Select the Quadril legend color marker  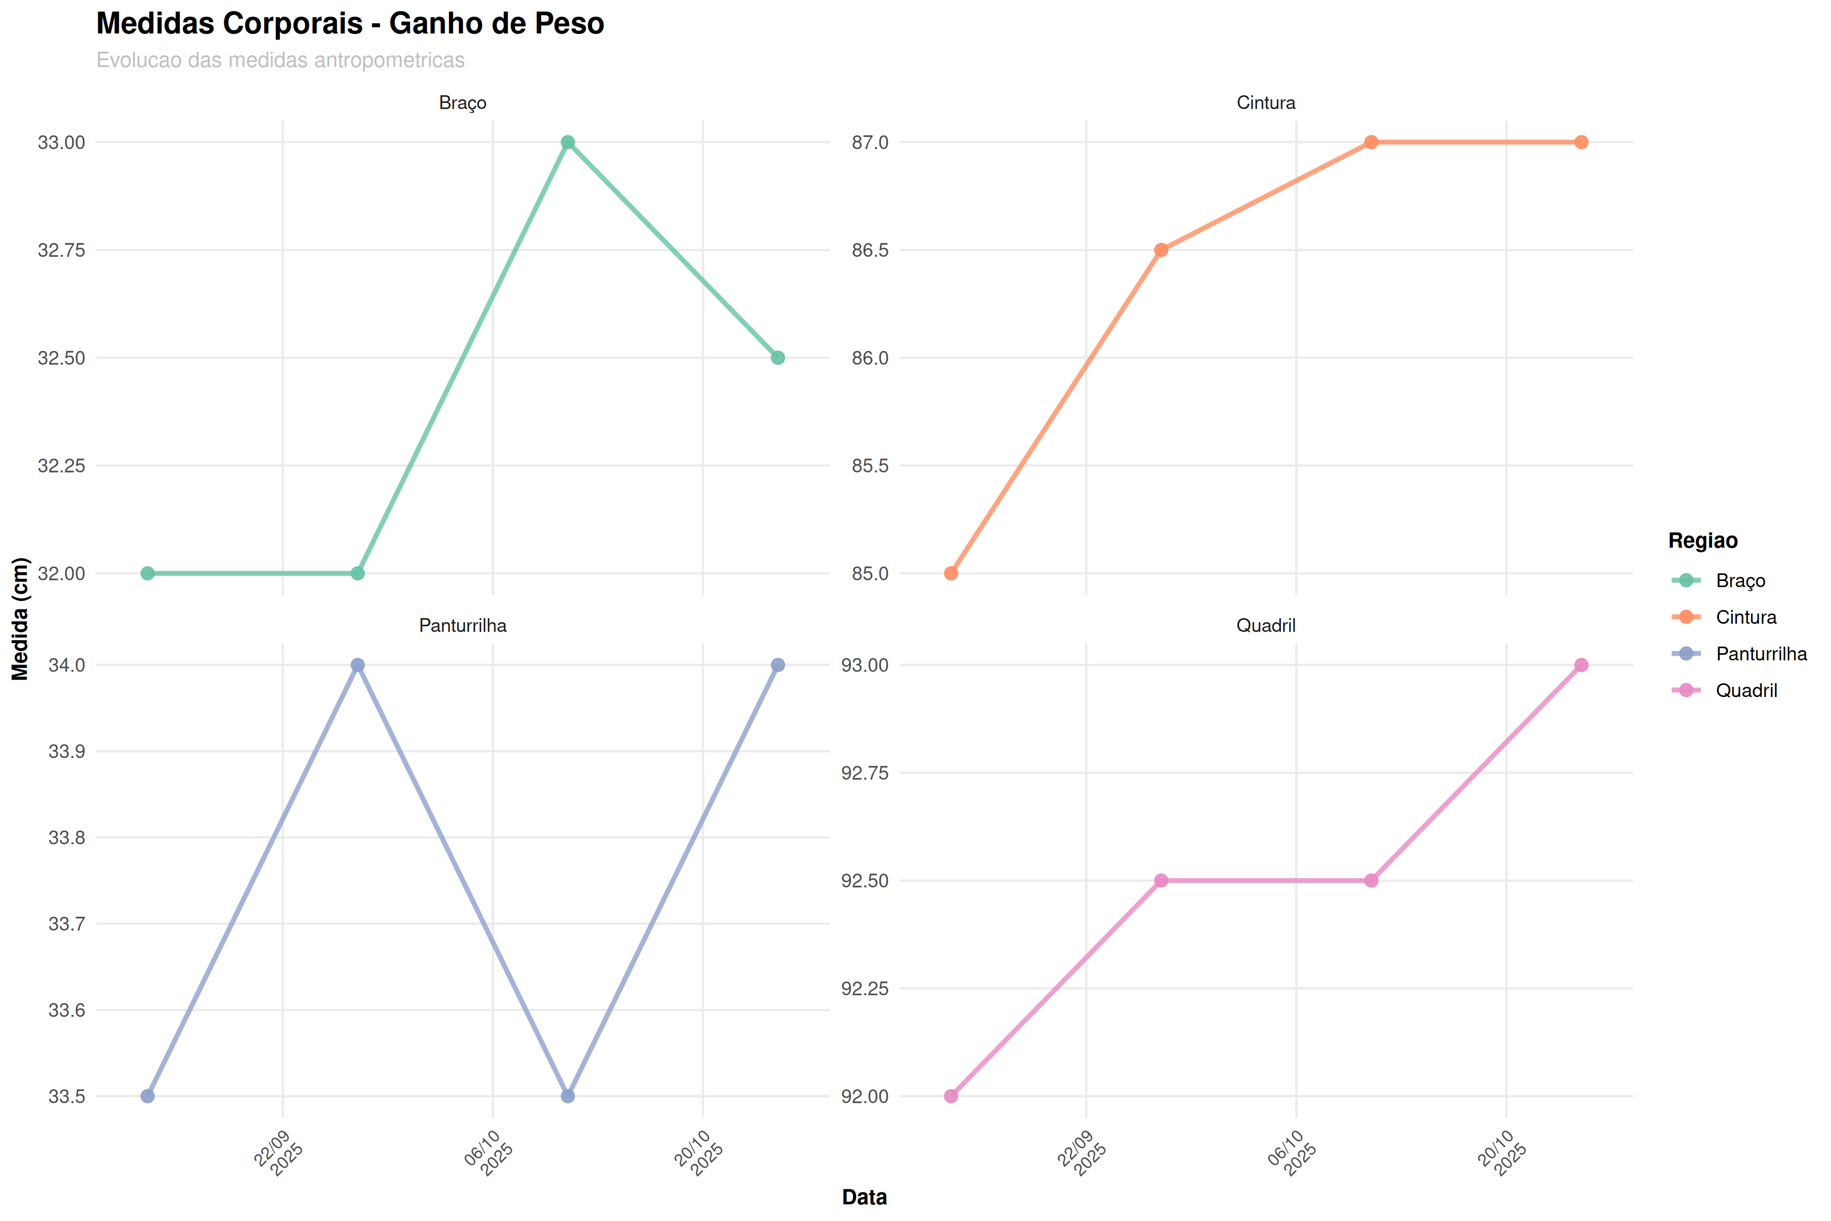[x=1686, y=690]
